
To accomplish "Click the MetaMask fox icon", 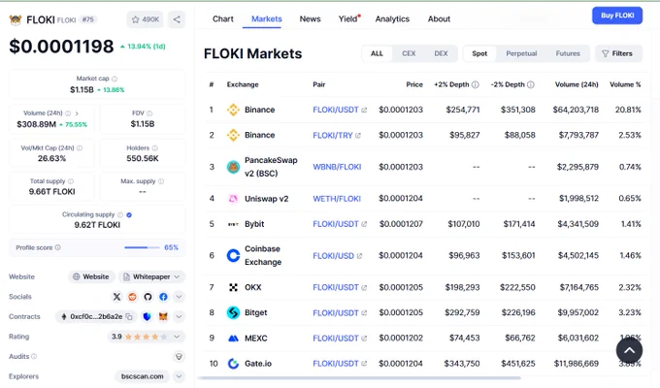I will click(163, 316).
